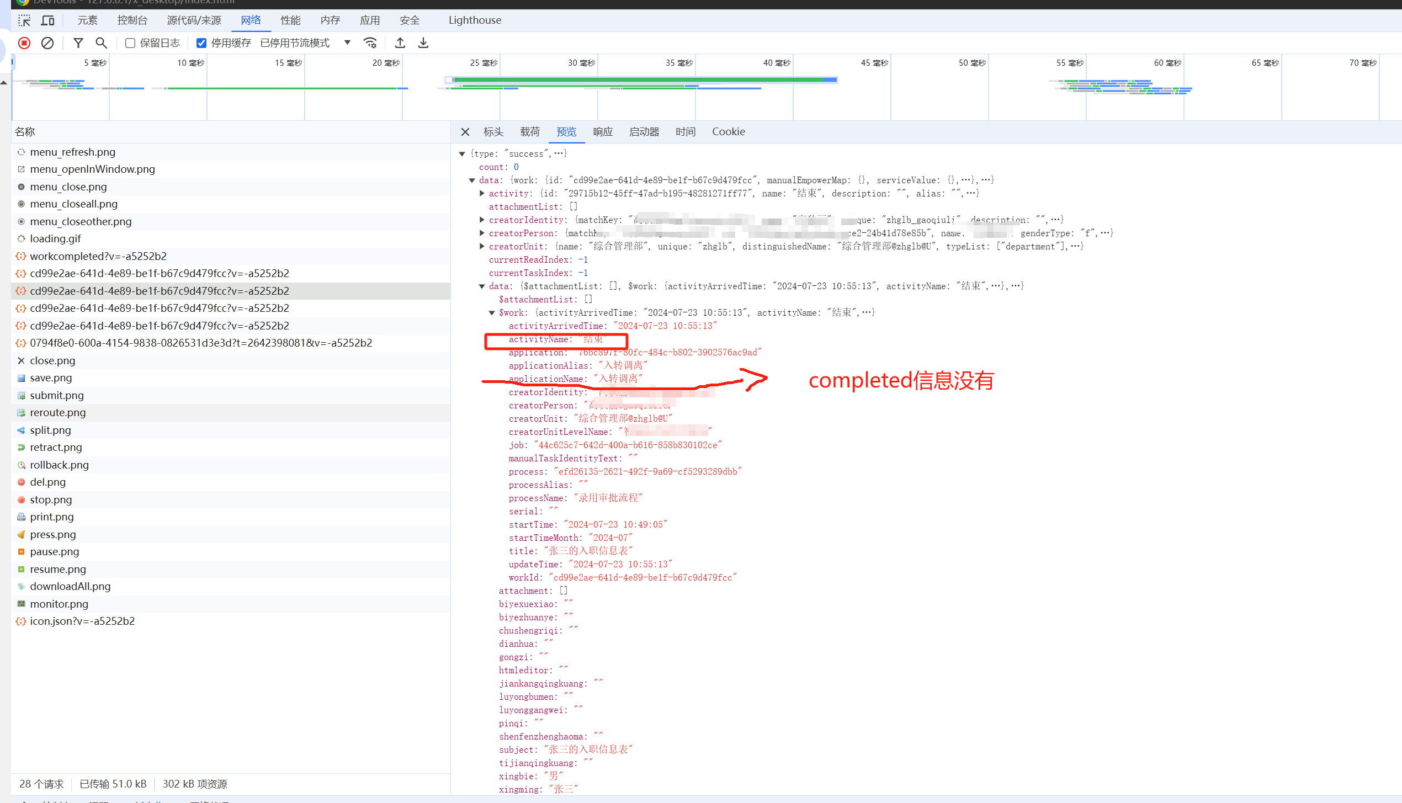Uncheck the 停用缓存 checkbox
1402x803 pixels.
click(201, 43)
